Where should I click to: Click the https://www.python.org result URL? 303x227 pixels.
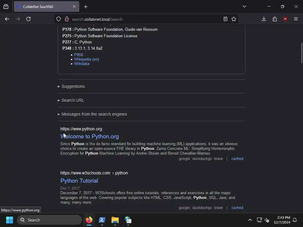tap(81, 129)
